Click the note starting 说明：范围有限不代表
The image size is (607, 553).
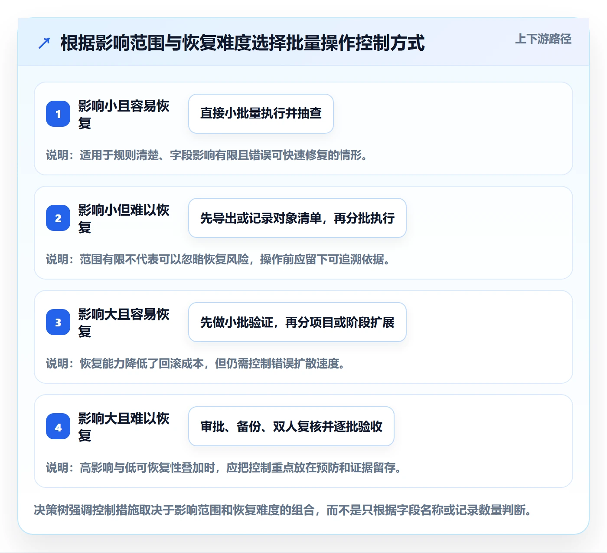[x=219, y=259]
